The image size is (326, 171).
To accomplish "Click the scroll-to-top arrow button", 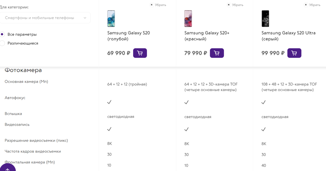I will point(7,169).
